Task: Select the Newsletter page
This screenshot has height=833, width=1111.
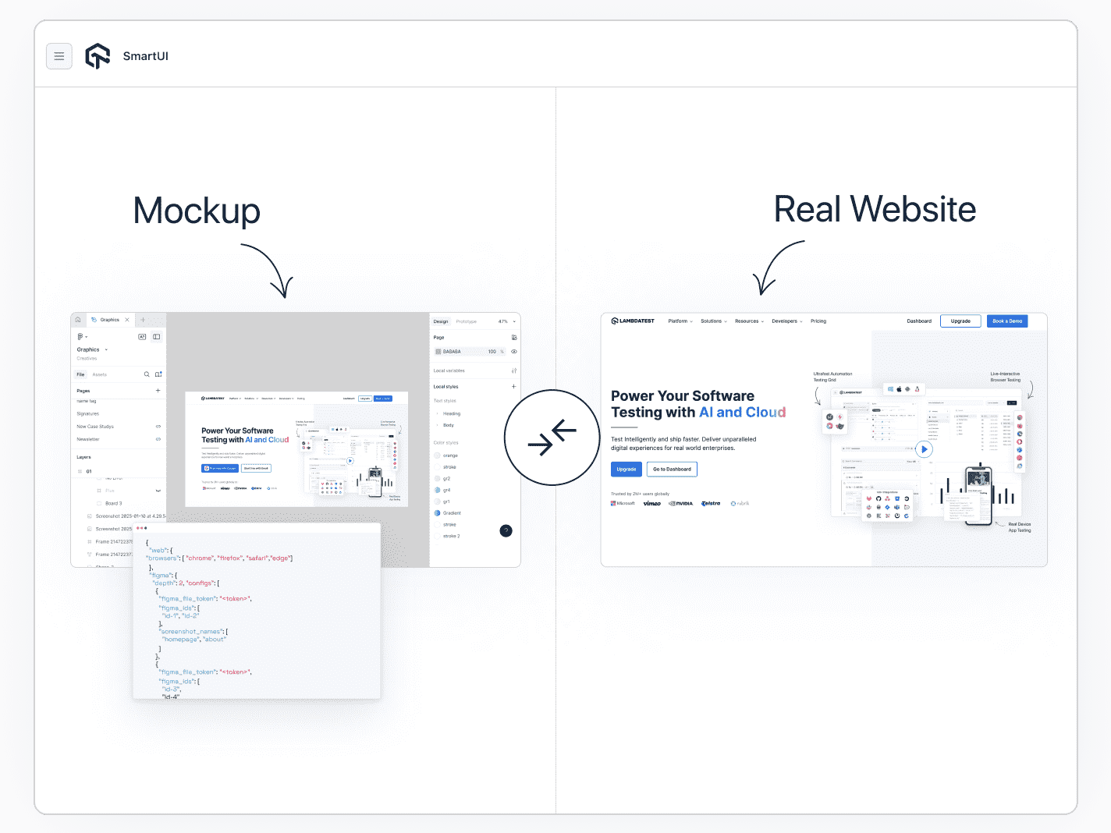Action: [x=88, y=439]
